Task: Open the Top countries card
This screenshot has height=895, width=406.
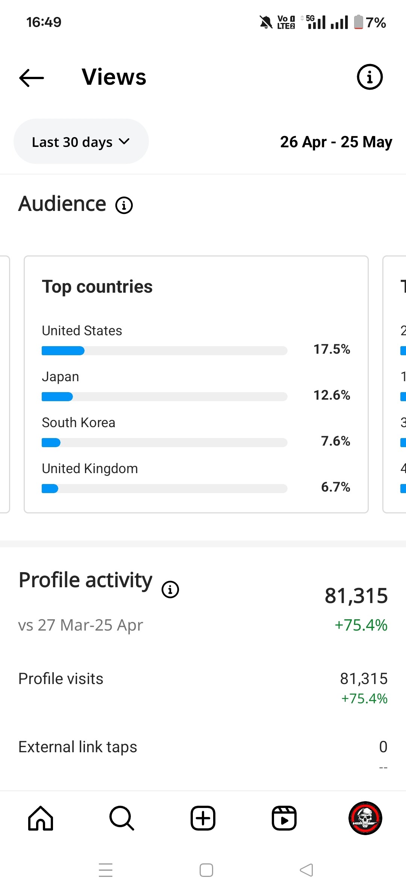Action: (x=196, y=384)
